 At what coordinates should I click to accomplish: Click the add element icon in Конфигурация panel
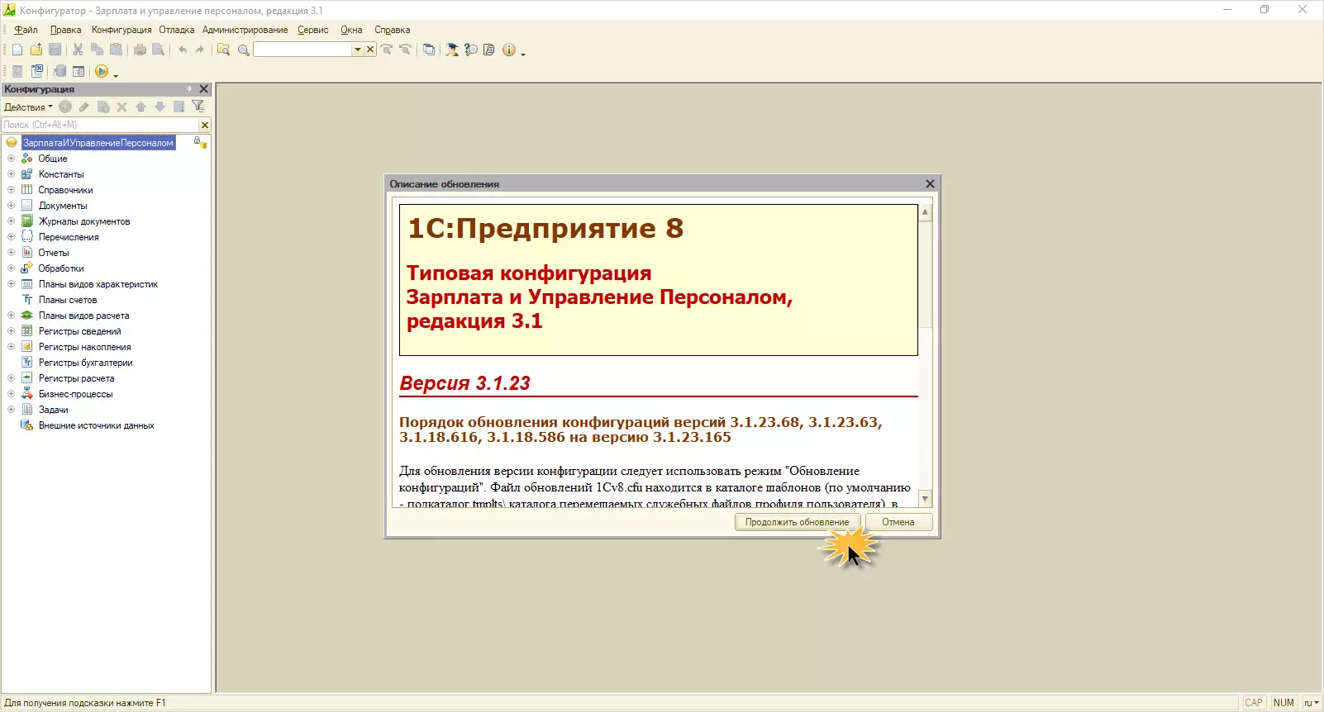click(65, 107)
